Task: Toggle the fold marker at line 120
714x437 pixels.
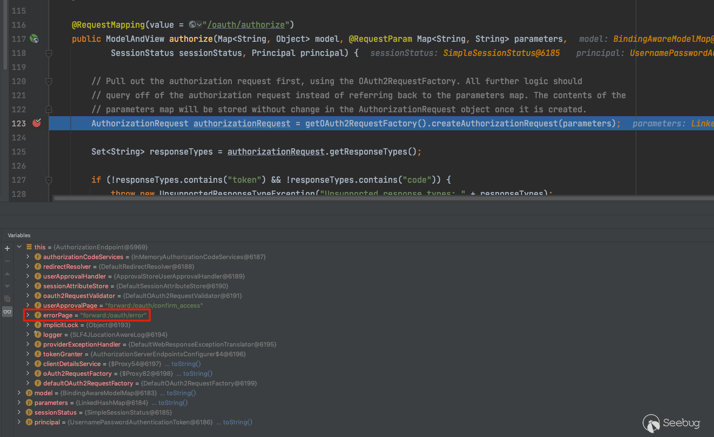Action: (x=49, y=81)
